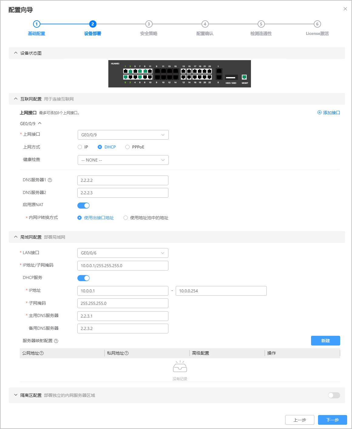Click the 操作 column header
The width and height of the screenshot is (352, 429).
click(272, 353)
